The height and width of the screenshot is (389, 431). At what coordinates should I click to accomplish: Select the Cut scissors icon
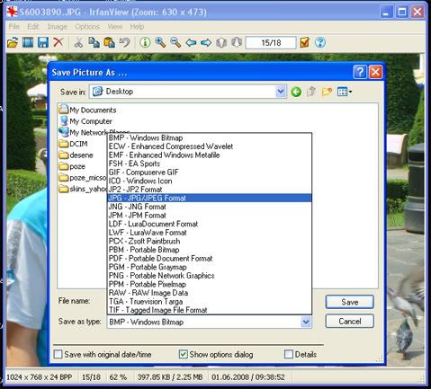[78, 42]
